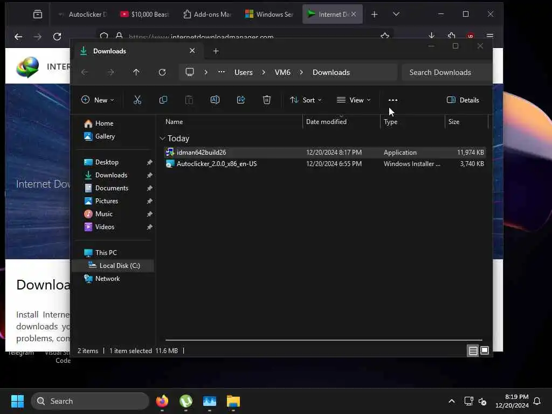Open the See more three-dots menu

click(x=393, y=100)
